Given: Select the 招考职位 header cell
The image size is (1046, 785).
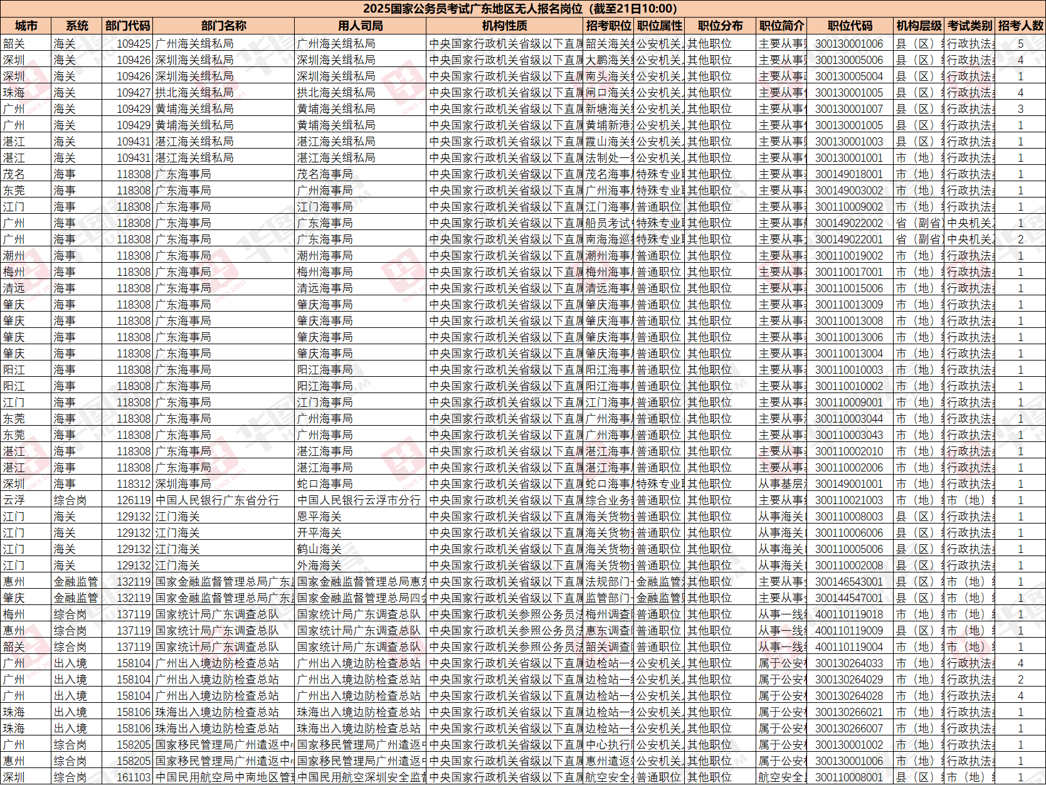Looking at the screenshot, I should click(609, 26).
